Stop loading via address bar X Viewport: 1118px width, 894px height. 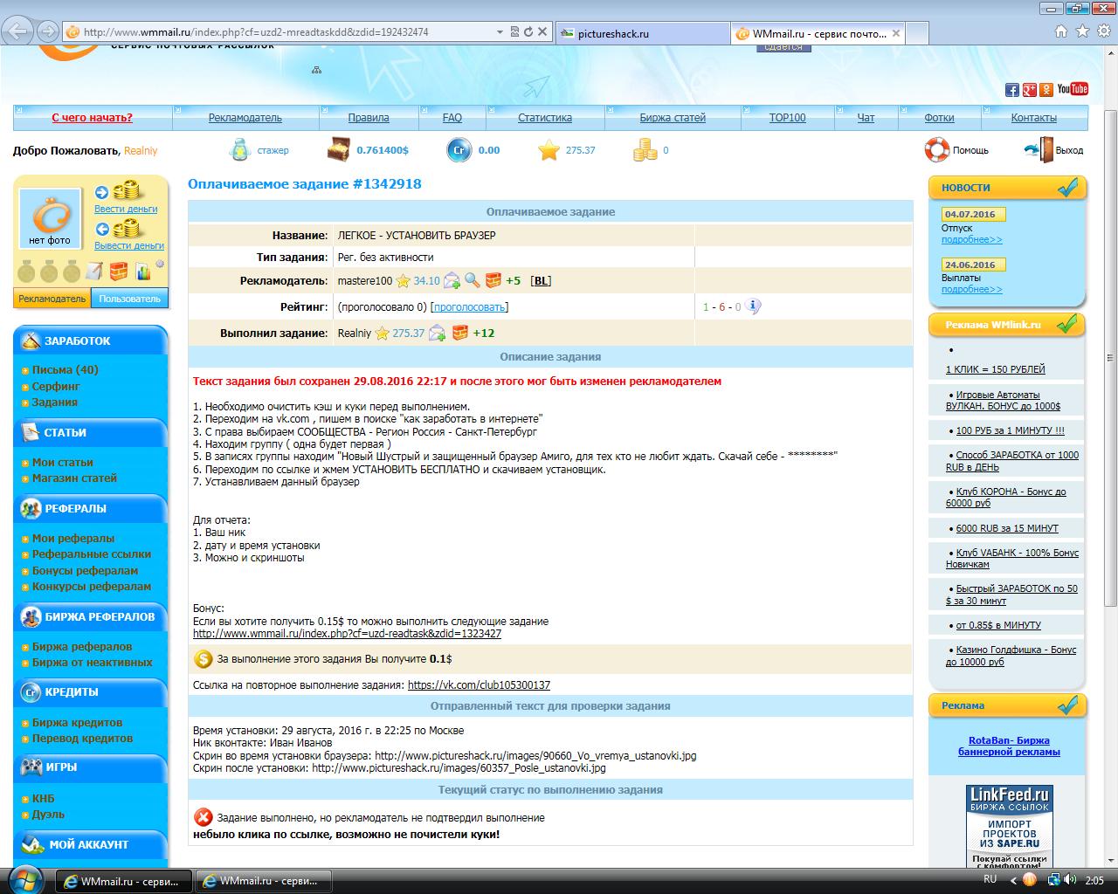[x=542, y=31]
